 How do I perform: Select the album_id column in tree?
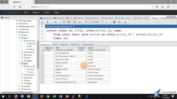pyautogui.click(x=32, y=43)
